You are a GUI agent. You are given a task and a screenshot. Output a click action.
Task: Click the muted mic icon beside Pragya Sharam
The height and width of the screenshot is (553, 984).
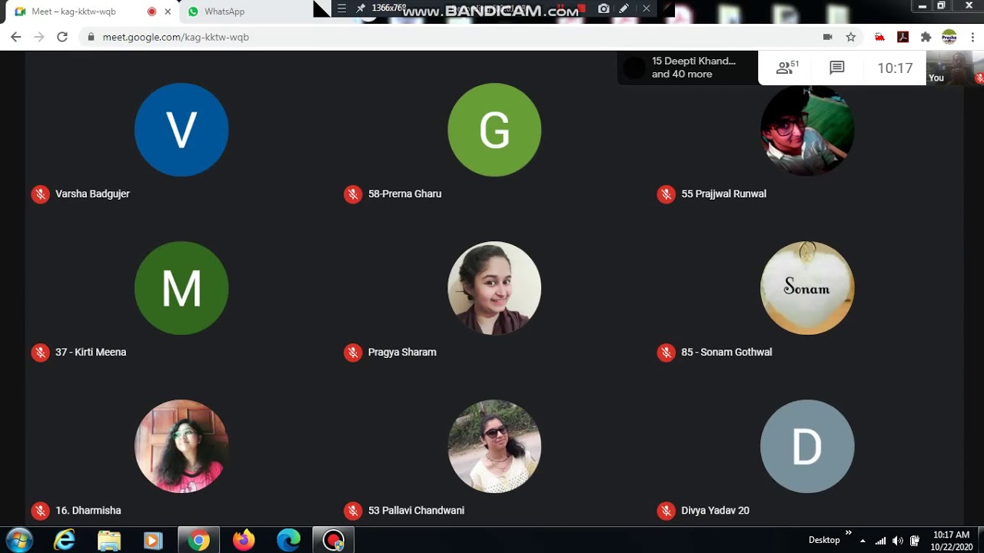coord(353,353)
